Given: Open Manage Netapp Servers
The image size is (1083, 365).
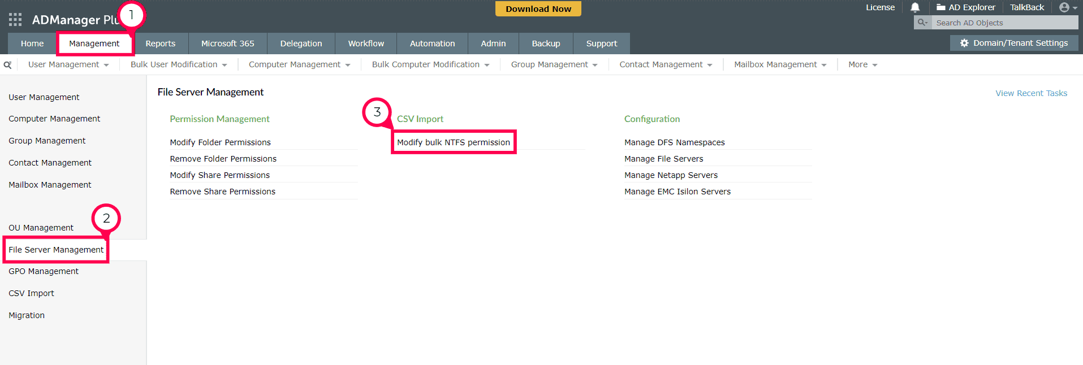Looking at the screenshot, I should pyautogui.click(x=671, y=175).
